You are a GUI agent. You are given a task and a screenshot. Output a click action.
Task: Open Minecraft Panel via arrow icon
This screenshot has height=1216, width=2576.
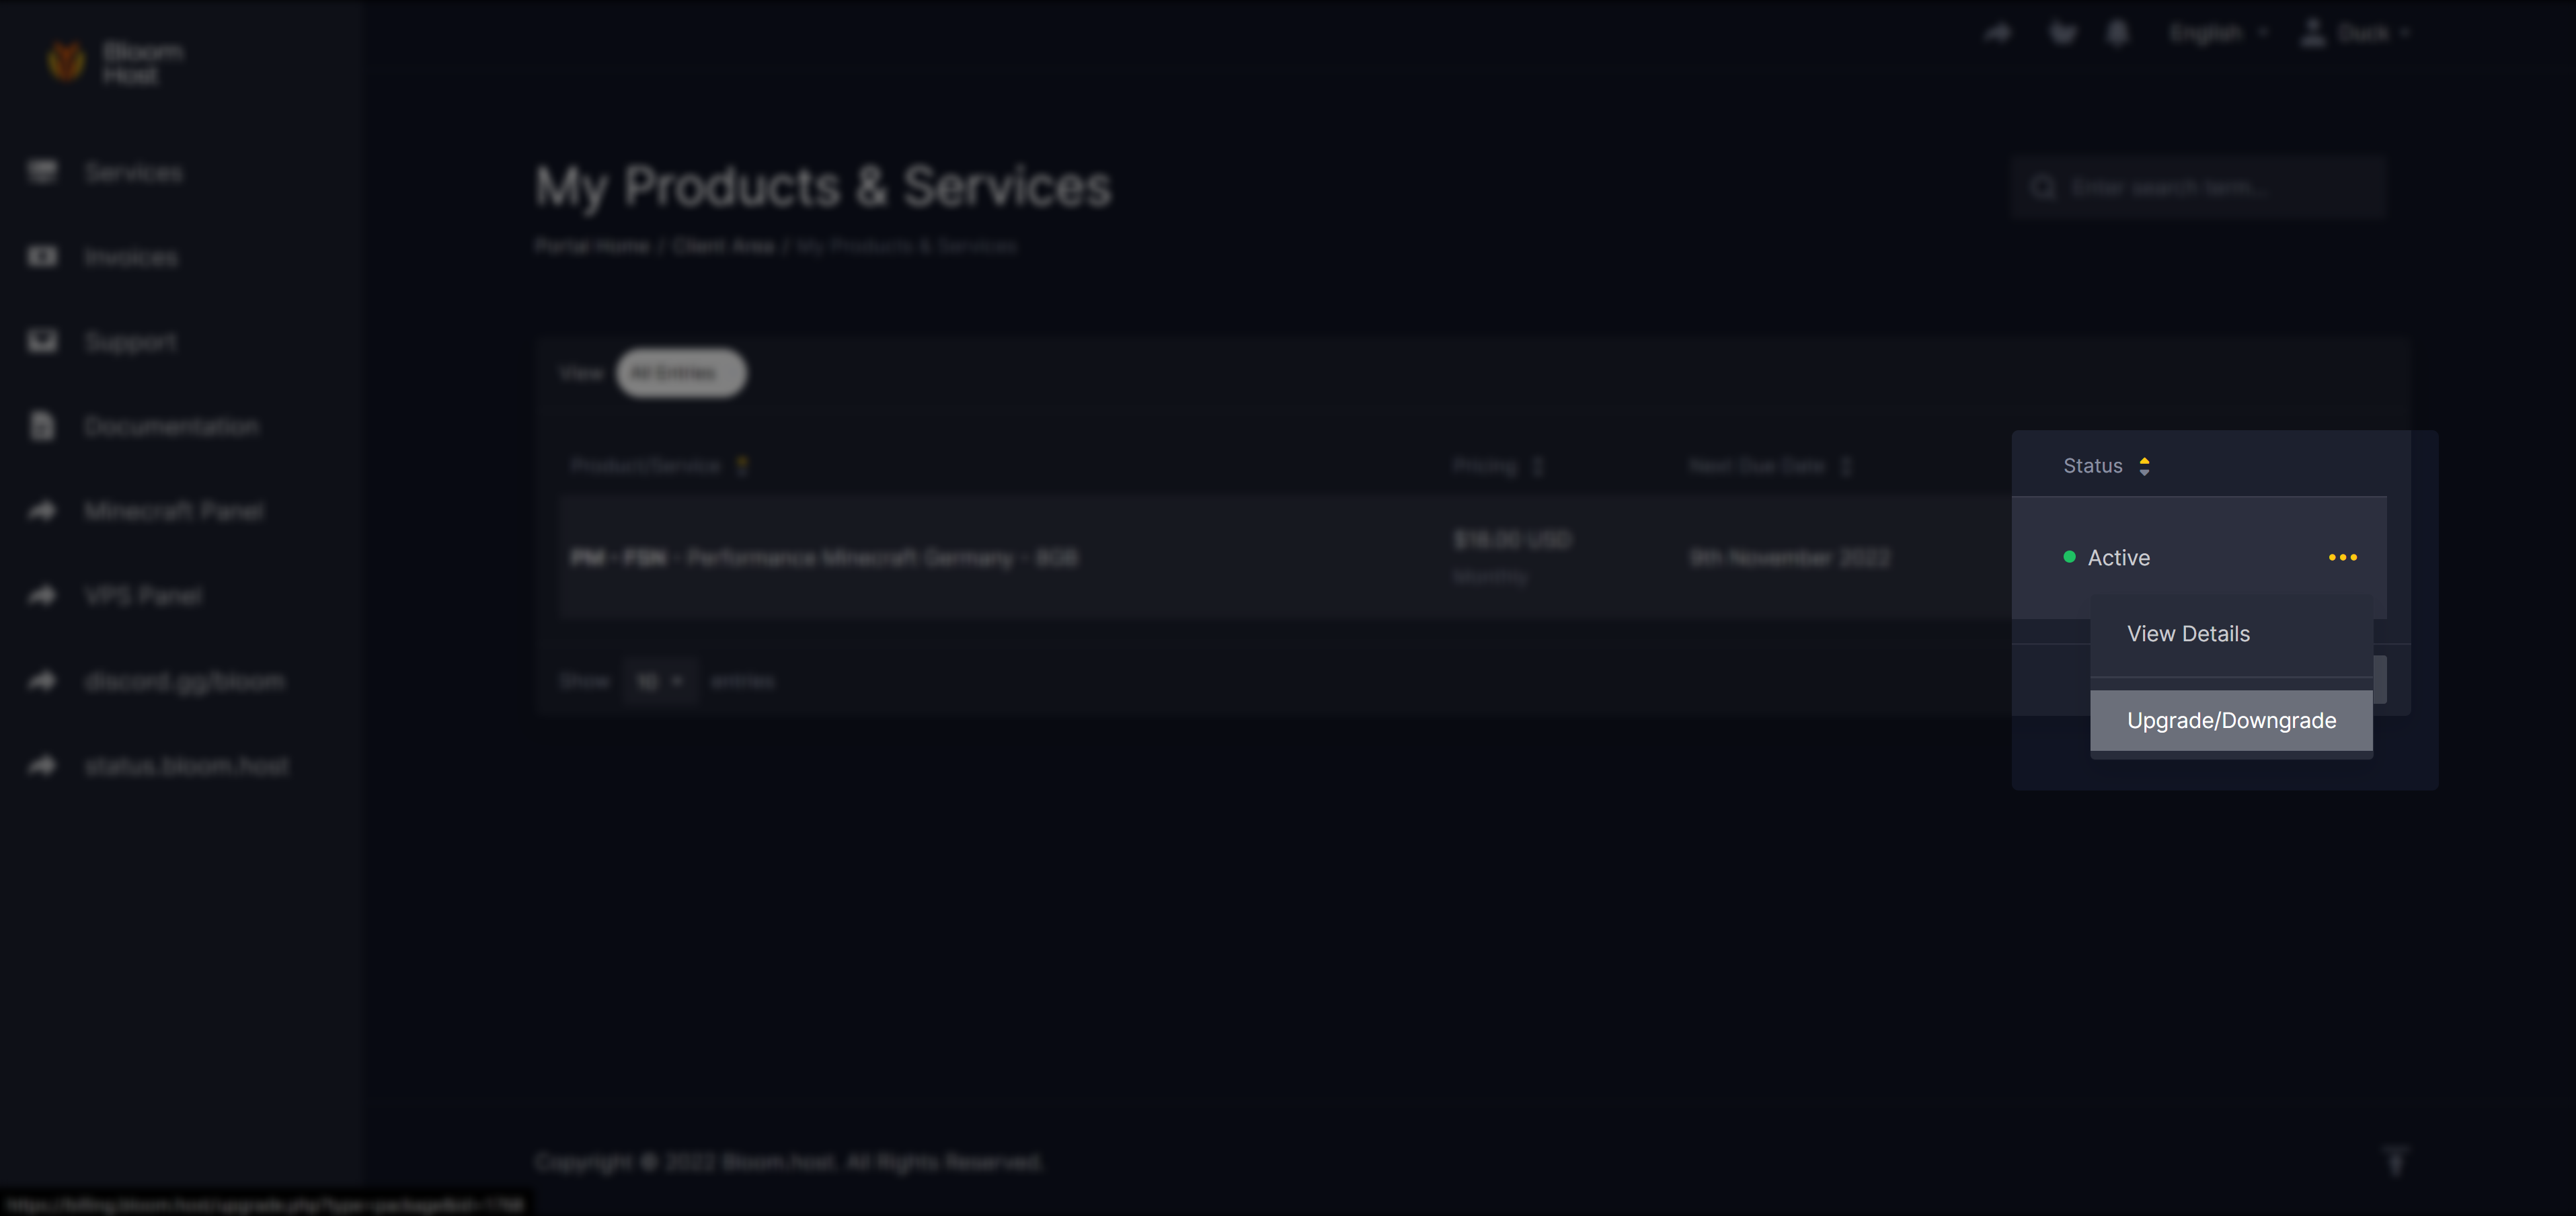42,511
